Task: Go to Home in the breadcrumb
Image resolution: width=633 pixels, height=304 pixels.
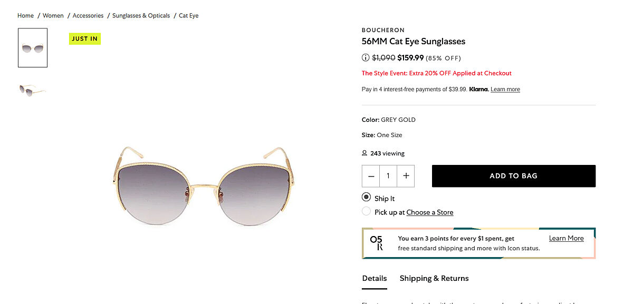Action: pos(25,16)
